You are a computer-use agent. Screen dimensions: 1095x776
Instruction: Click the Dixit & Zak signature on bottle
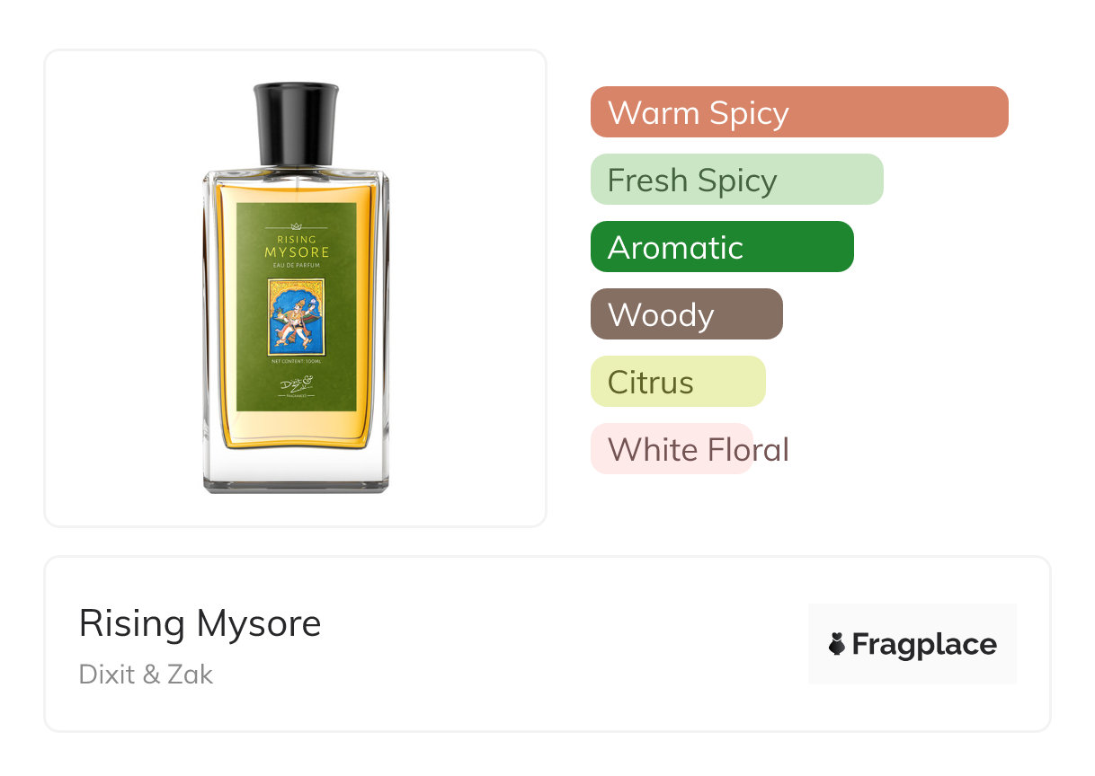[296, 386]
